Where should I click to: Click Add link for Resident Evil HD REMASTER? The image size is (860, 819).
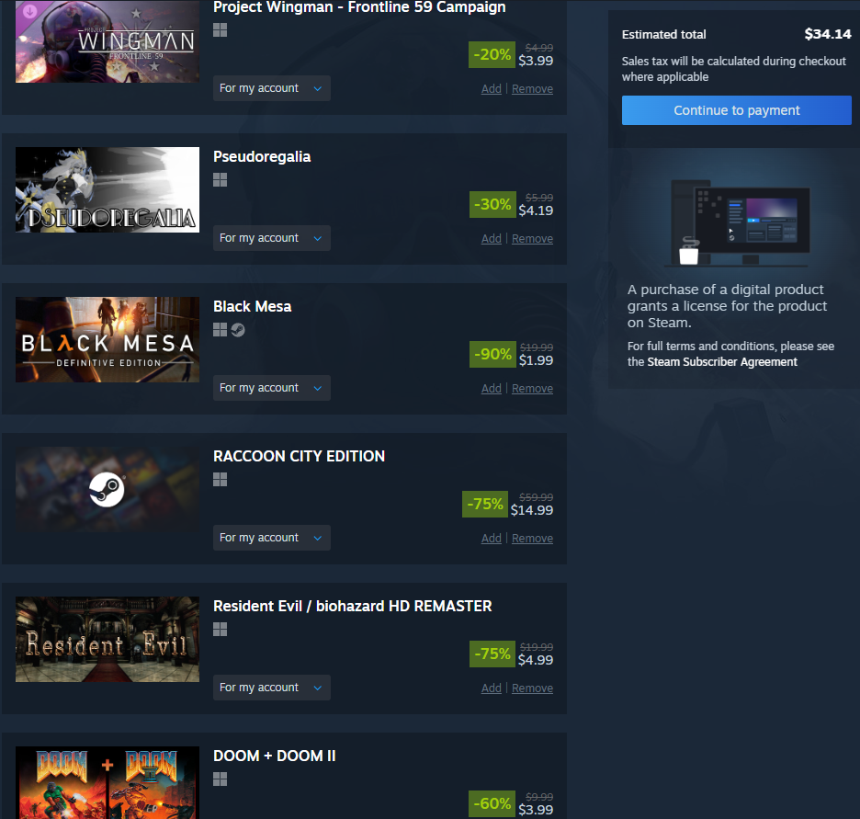coord(492,688)
